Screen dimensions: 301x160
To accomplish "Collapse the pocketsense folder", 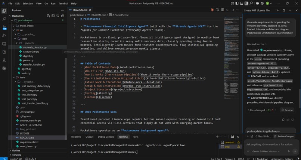I will tap(12, 20).
